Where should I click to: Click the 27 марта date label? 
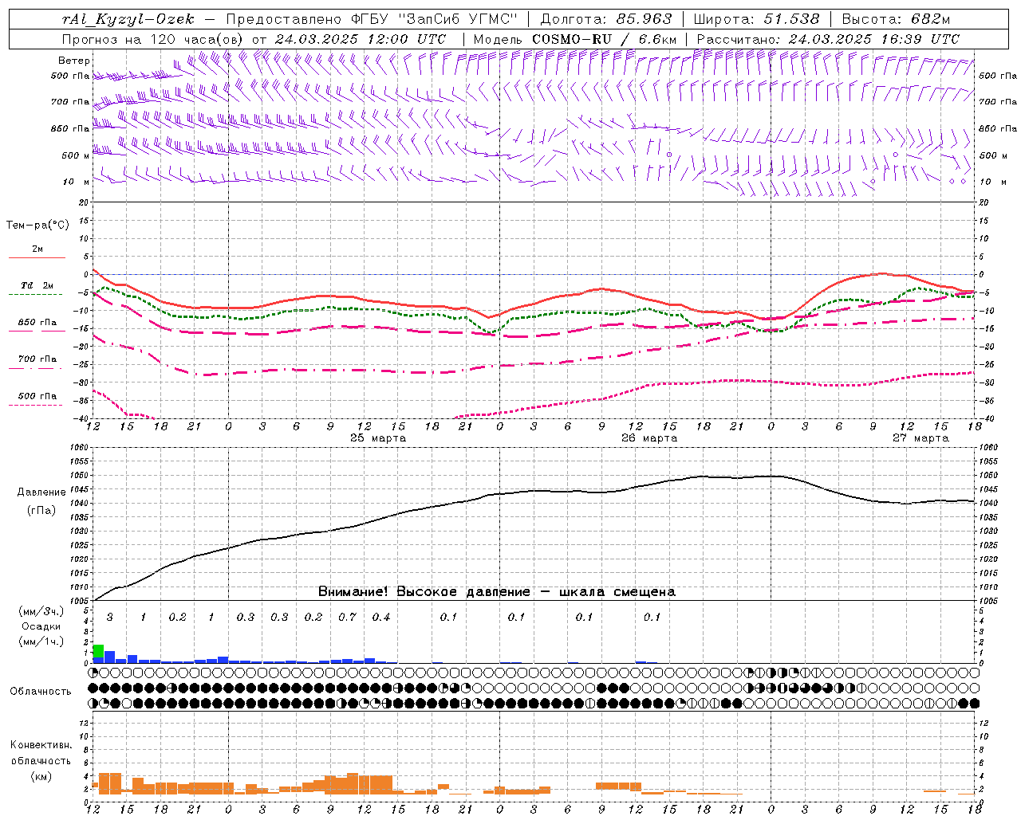point(920,438)
